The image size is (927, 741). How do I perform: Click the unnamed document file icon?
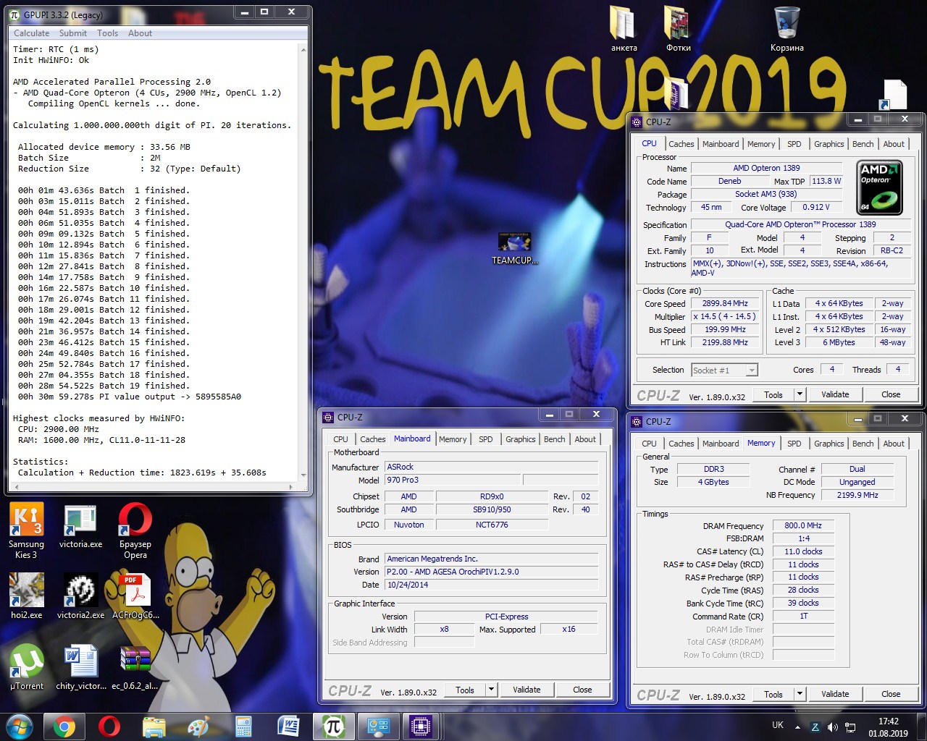894,94
